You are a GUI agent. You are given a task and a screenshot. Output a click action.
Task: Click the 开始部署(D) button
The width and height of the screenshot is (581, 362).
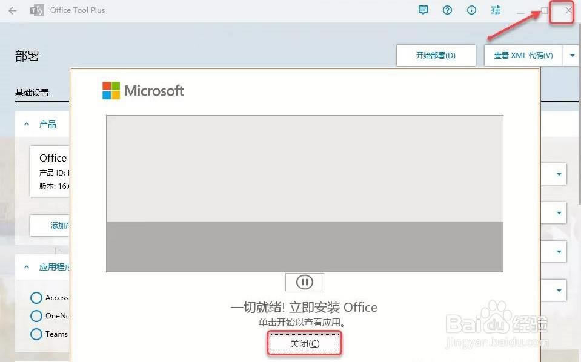pyautogui.click(x=436, y=56)
